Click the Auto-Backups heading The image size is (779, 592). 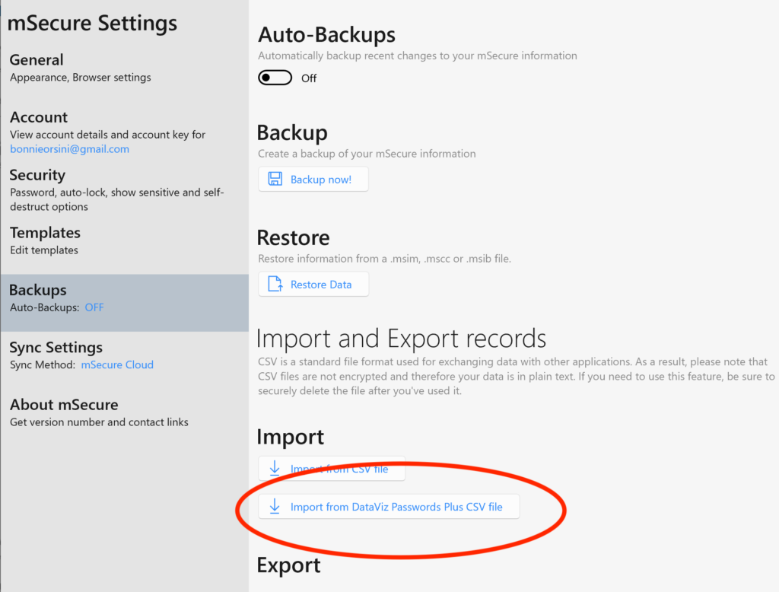coord(327,35)
